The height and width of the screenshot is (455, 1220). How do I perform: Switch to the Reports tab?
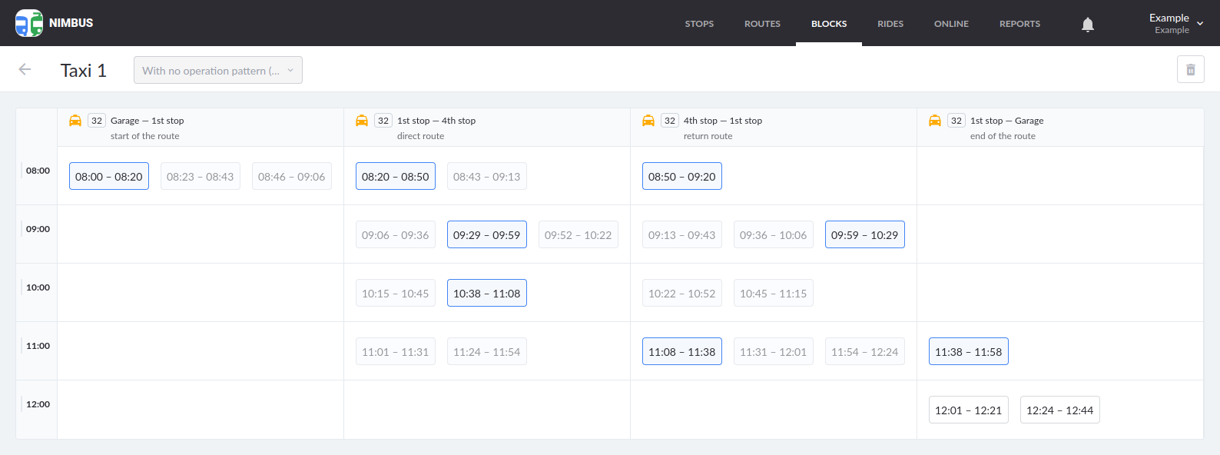[x=1019, y=24]
